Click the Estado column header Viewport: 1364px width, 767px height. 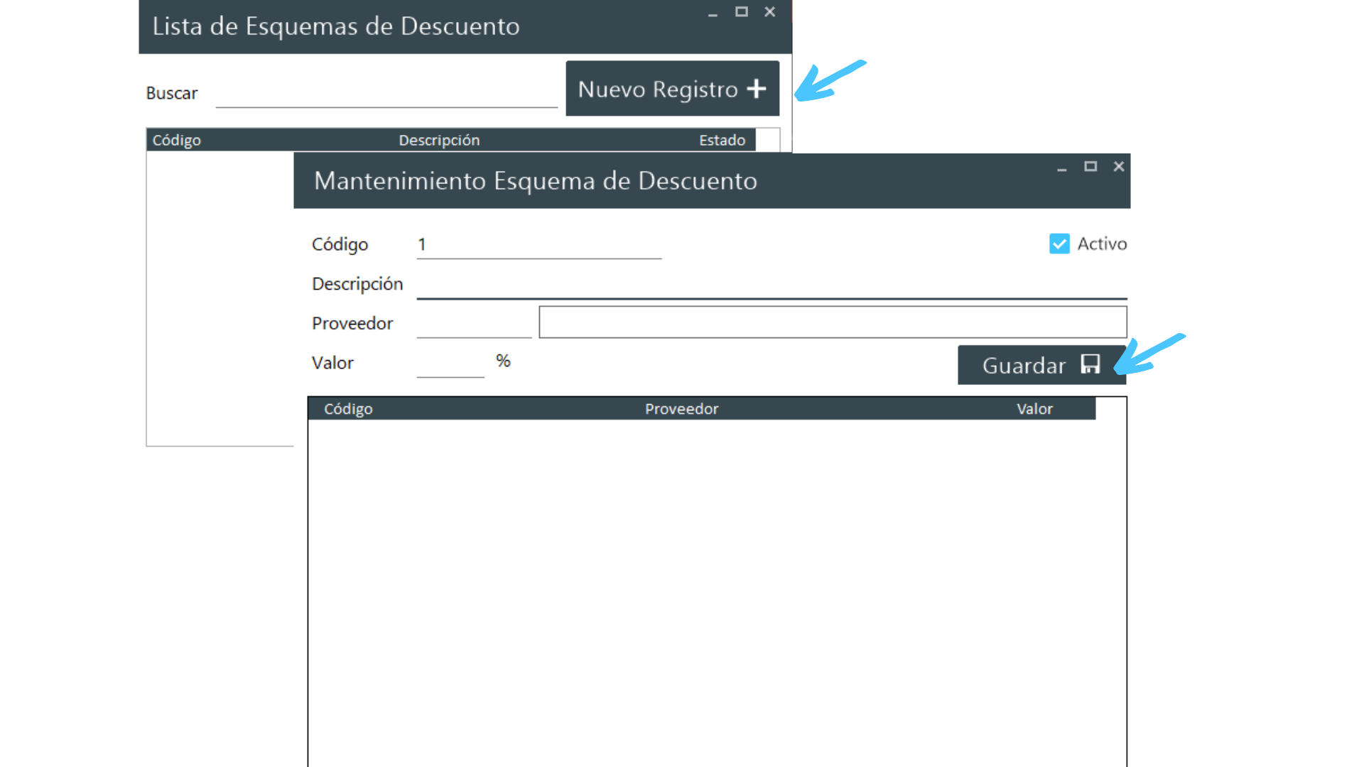pyautogui.click(x=722, y=141)
